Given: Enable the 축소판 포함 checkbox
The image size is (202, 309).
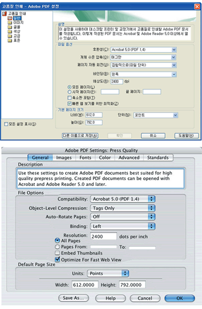Looking at the screenshot, I should 69,98.
